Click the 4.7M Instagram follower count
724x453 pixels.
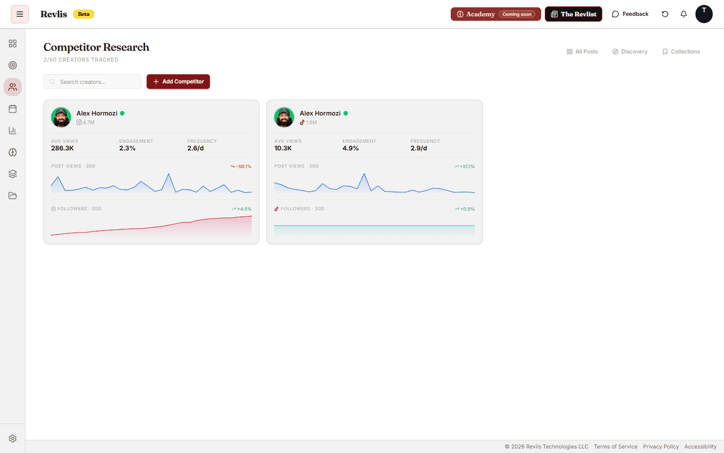[89, 122]
